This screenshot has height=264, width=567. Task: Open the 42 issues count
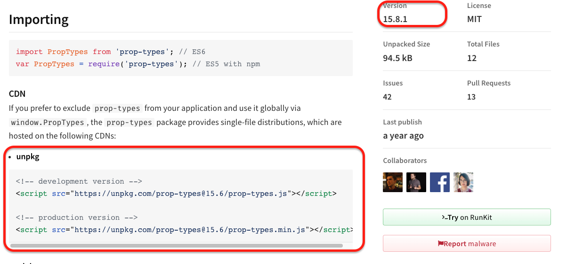coord(388,97)
